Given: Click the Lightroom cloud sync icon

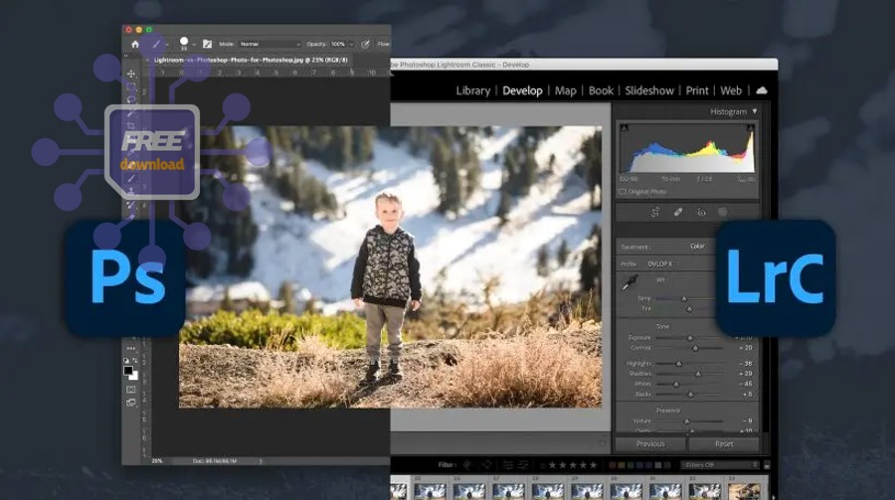Looking at the screenshot, I should [762, 90].
